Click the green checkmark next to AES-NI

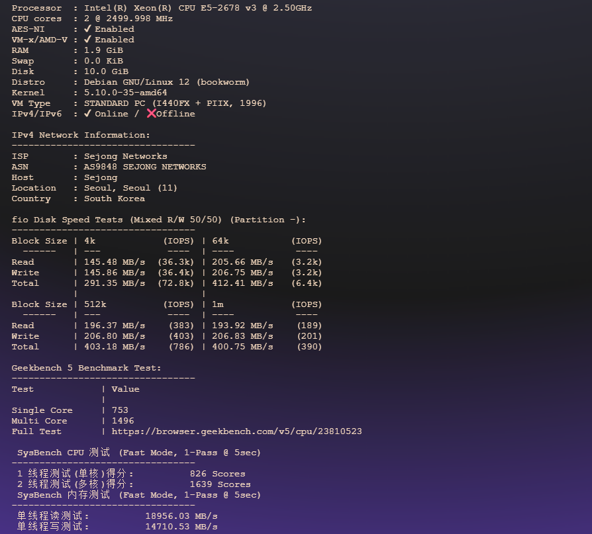86,28
